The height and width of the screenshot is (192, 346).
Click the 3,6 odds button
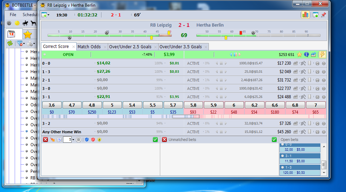52,105
